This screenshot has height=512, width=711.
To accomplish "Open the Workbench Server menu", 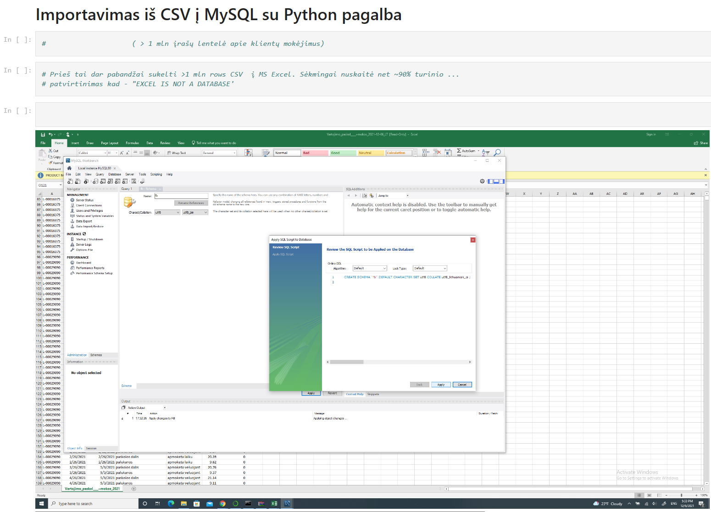I will coord(130,174).
